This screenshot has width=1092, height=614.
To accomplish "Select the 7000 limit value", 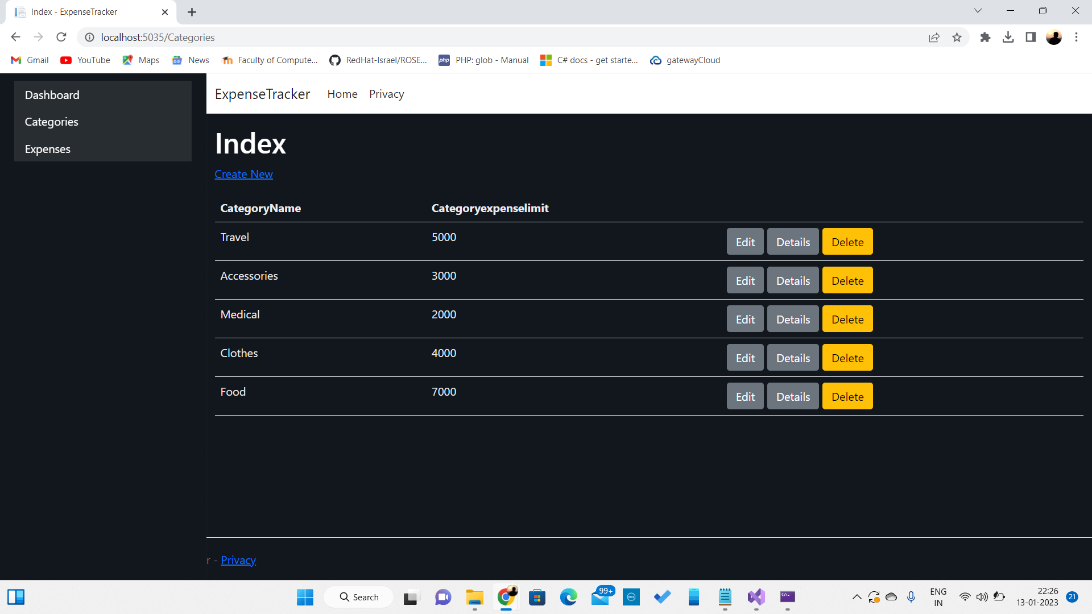I will coord(444,392).
